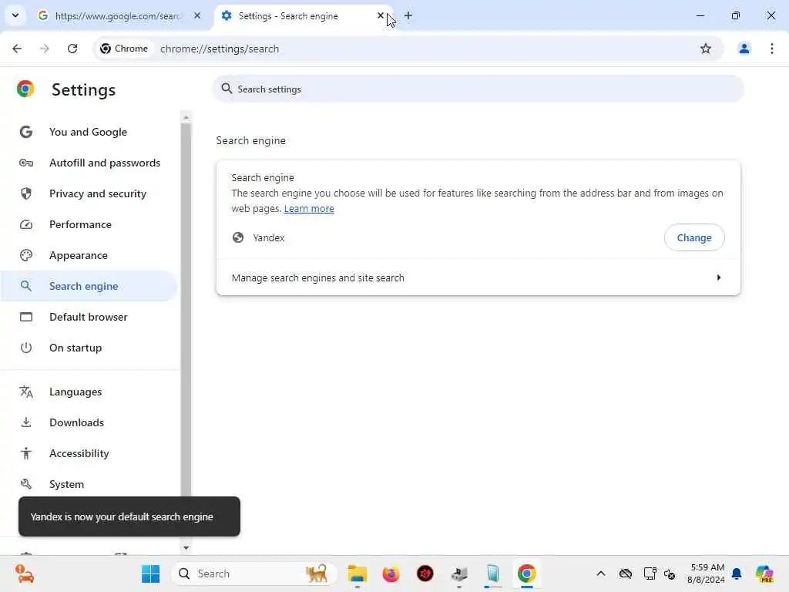Expand Manage search engines and site search

coord(478,277)
